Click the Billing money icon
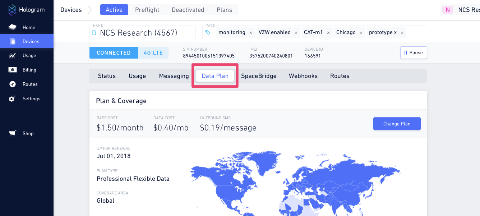Image resolution: width=480 pixels, height=216 pixels. (x=13, y=70)
